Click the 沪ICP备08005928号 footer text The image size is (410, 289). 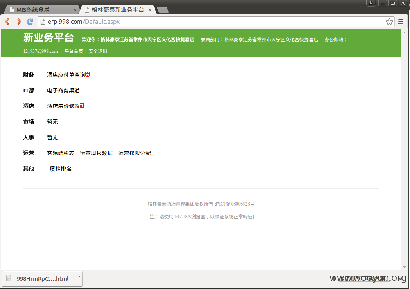click(x=235, y=204)
